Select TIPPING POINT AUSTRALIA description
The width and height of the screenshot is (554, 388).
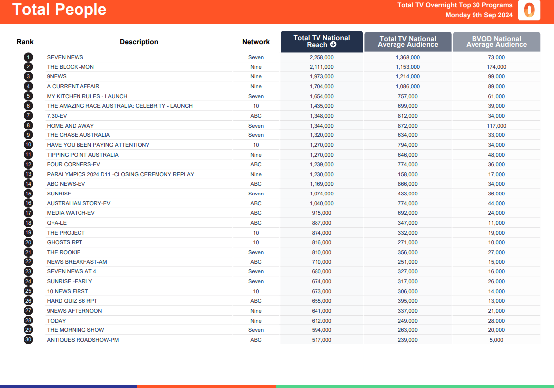[x=82, y=155]
